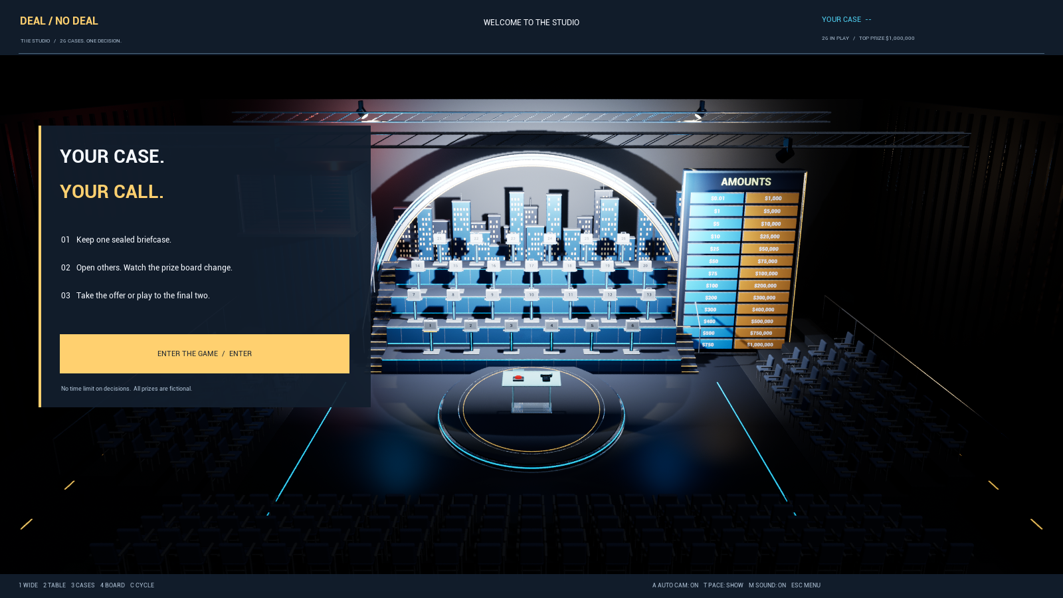Pick briefcase number 26 on the back row
This screenshot has height=598, width=1063.
623,238
